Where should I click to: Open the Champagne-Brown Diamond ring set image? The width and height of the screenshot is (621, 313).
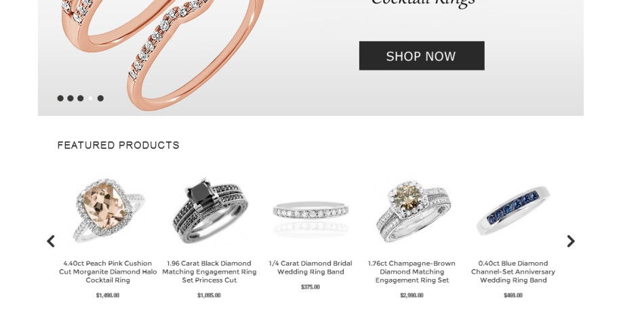coord(412,211)
